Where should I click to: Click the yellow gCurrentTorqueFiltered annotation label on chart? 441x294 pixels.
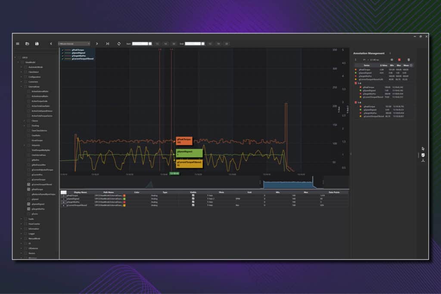coord(189,164)
